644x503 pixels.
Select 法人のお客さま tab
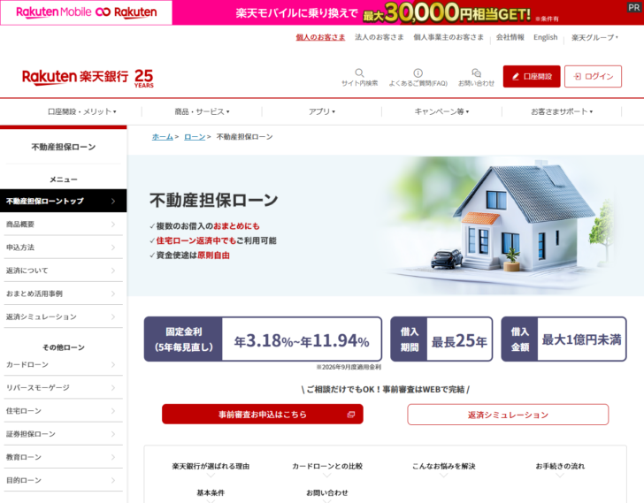(379, 37)
